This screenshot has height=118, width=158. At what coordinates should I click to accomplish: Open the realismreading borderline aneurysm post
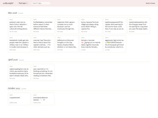click(x=19, y=73)
